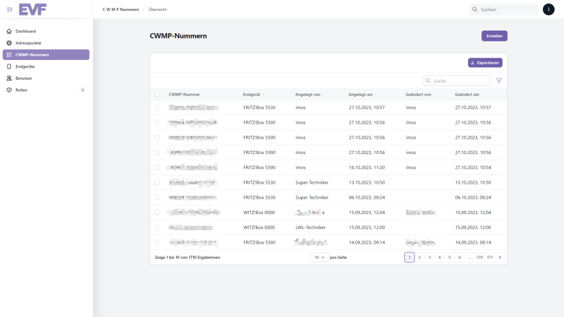Open user avatar menu
Image resolution: width=564 pixels, height=317 pixels.
[549, 9]
